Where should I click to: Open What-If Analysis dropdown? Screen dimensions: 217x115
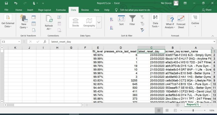pos(170,22)
